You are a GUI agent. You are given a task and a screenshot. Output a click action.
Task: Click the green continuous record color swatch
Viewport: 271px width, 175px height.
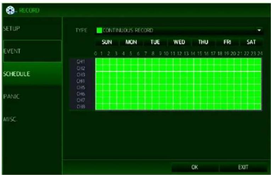click(x=100, y=30)
